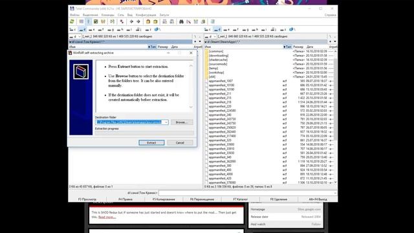Sort right panel by Размер column
414x233 pixels.
pos(298,47)
